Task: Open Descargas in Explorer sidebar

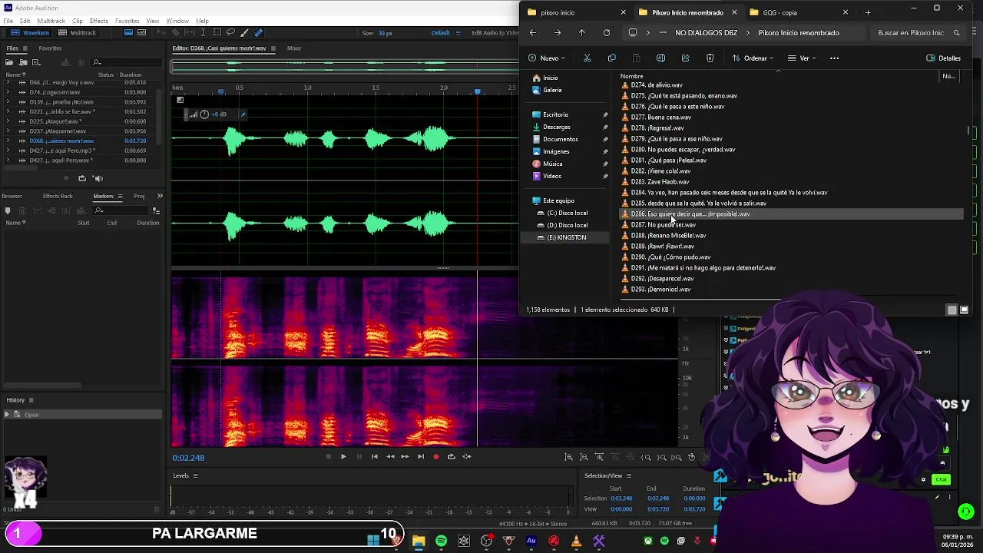Action: click(x=557, y=127)
